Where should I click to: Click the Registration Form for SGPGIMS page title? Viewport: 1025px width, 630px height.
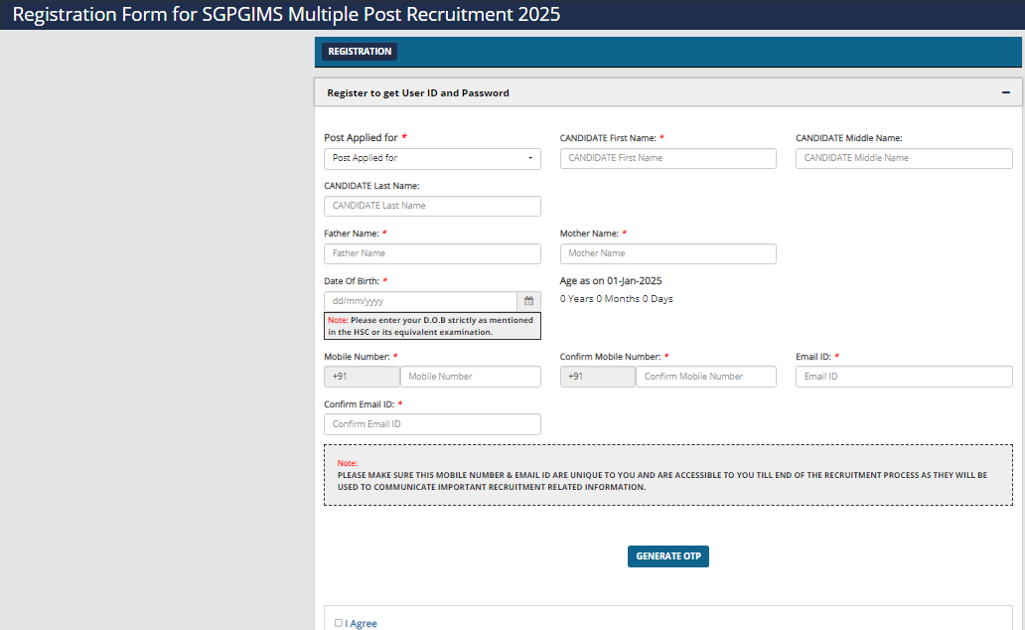click(286, 14)
